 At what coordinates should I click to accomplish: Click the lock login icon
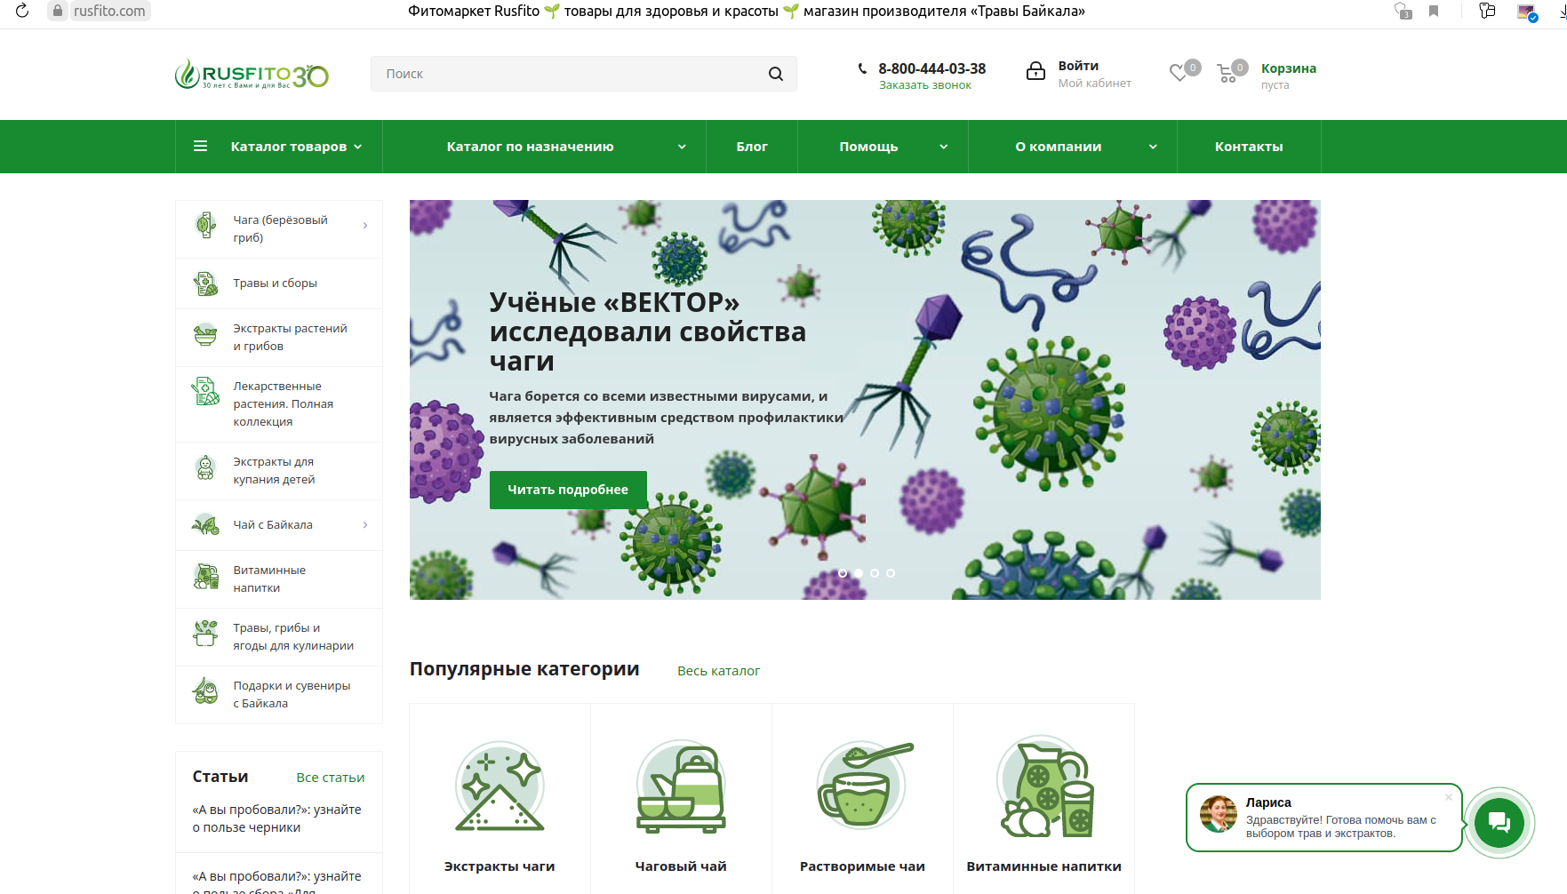(1035, 71)
